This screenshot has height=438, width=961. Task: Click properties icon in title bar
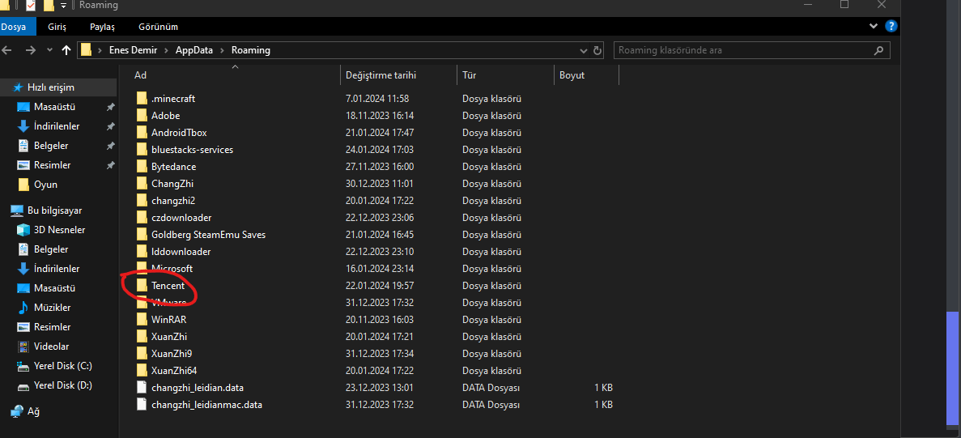[30, 6]
